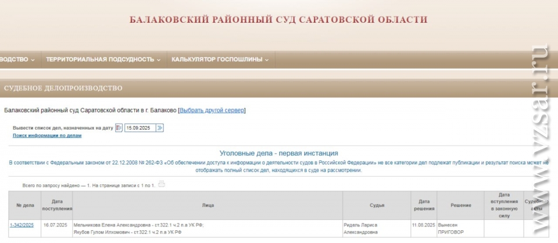Click the Дата решения column header
Screen dimensions: 558x243
(x=423, y=205)
